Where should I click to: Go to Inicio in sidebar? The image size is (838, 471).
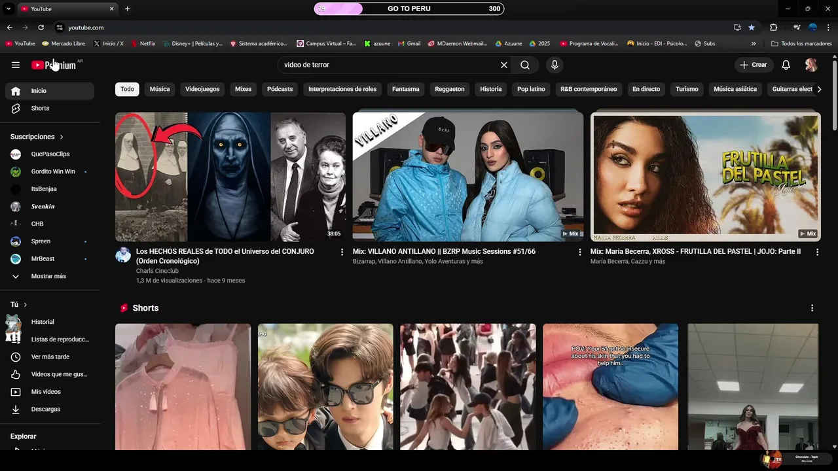tap(50, 91)
